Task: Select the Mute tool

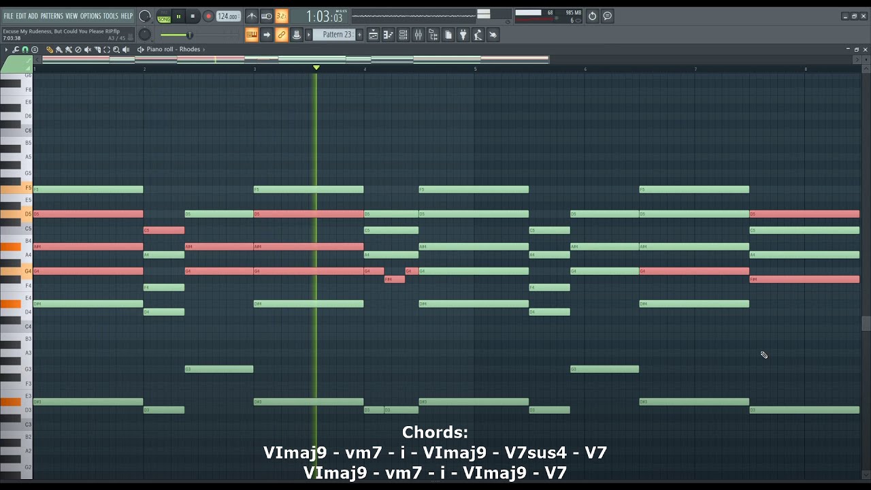Action: pos(88,50)
